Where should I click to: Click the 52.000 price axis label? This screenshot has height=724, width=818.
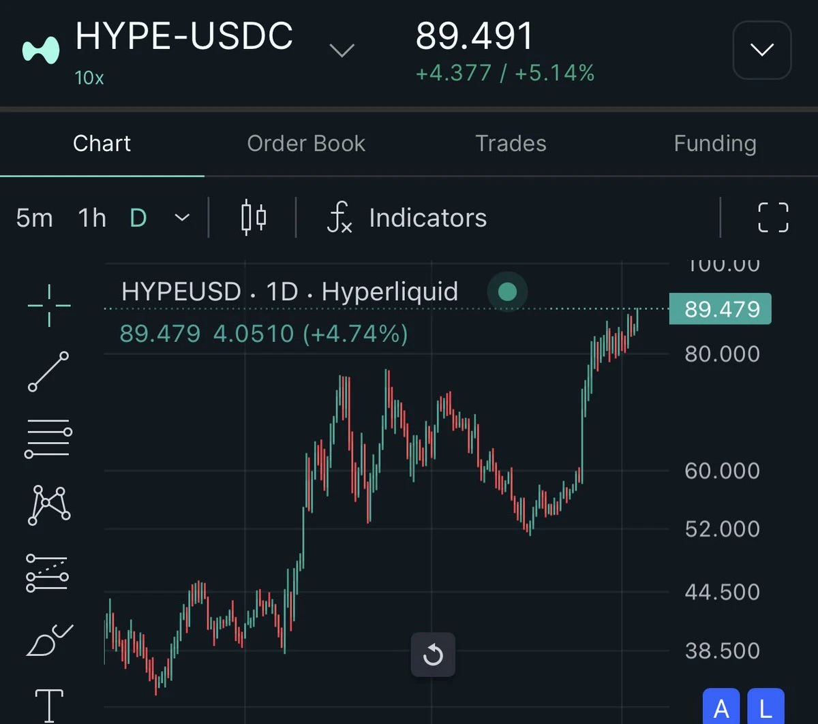coord(722,529)
